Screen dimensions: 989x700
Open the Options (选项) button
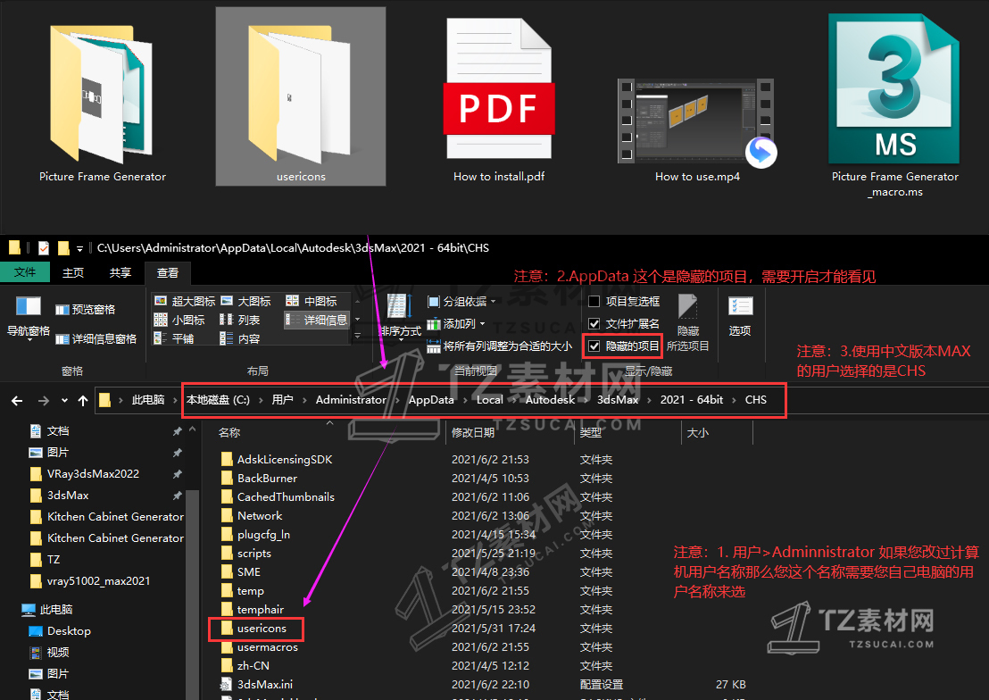tap(740, 316)
